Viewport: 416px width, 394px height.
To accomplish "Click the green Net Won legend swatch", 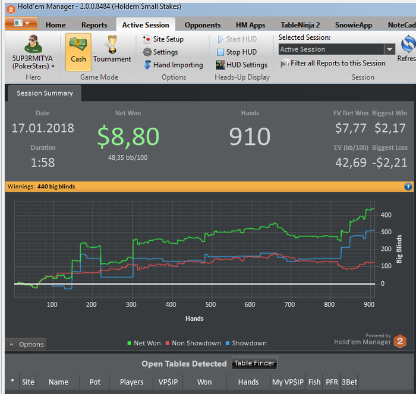I will 129,343.
